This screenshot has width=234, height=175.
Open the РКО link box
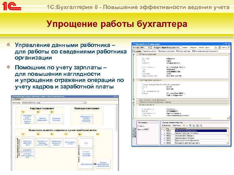click(x=86, y=143)
